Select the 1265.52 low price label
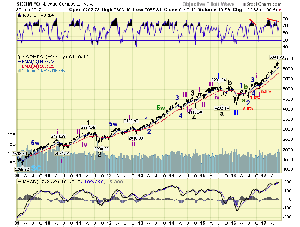The image size is (300, 227). click(x=22, y=169)
